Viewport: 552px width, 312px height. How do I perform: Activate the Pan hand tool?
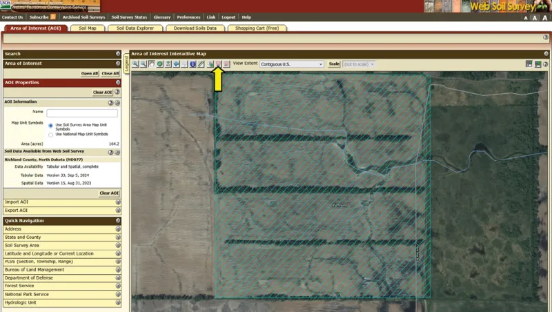[x=152, y=64]
